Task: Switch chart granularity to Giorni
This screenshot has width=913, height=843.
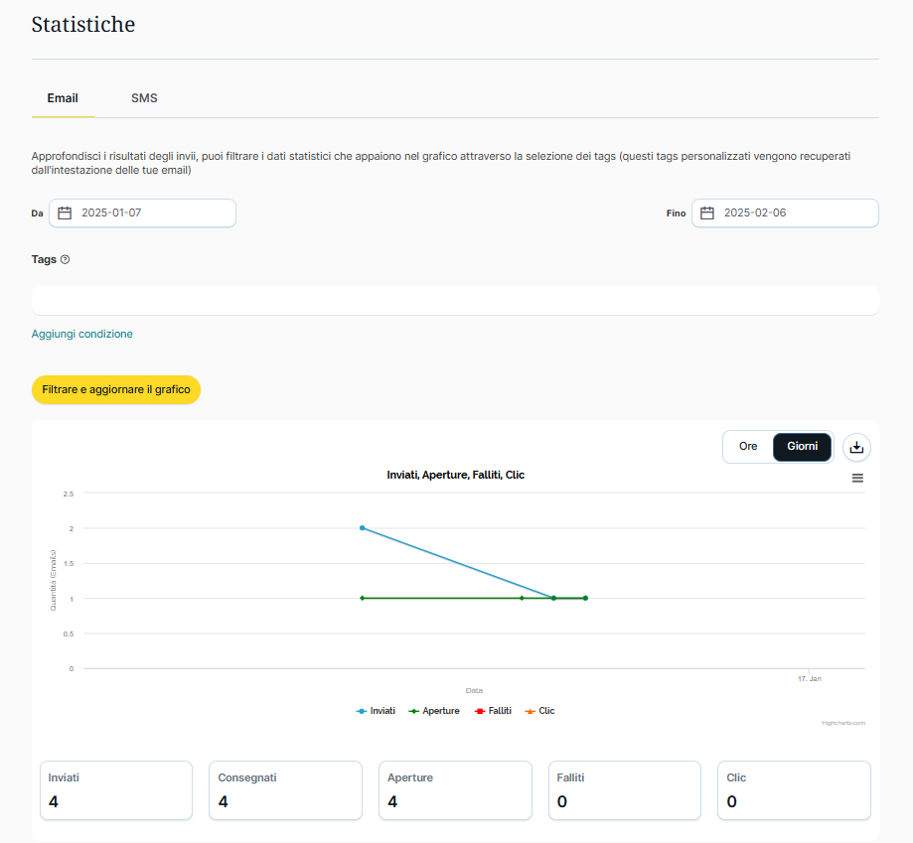Action: pos(802,447)
